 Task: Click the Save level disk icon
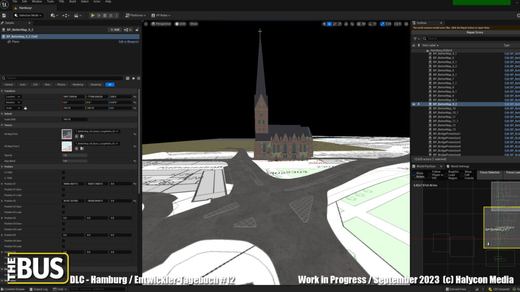[5, 15]
